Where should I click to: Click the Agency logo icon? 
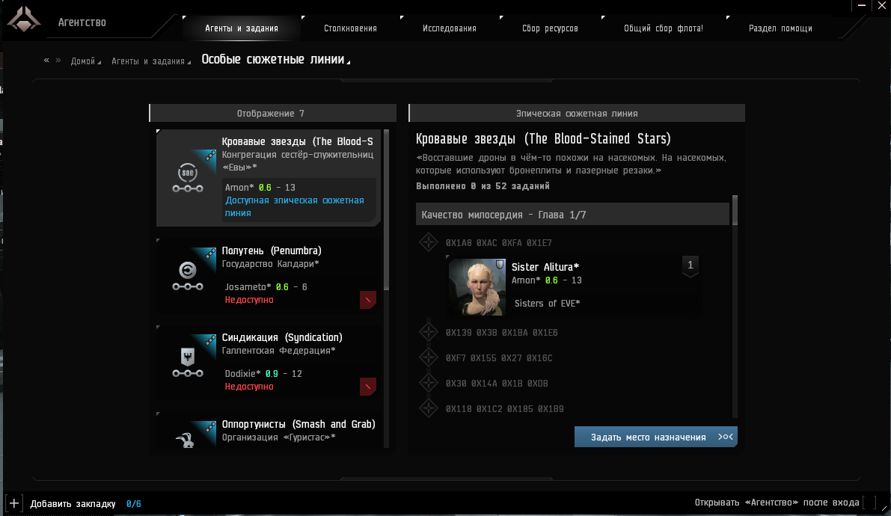point(23,20)
